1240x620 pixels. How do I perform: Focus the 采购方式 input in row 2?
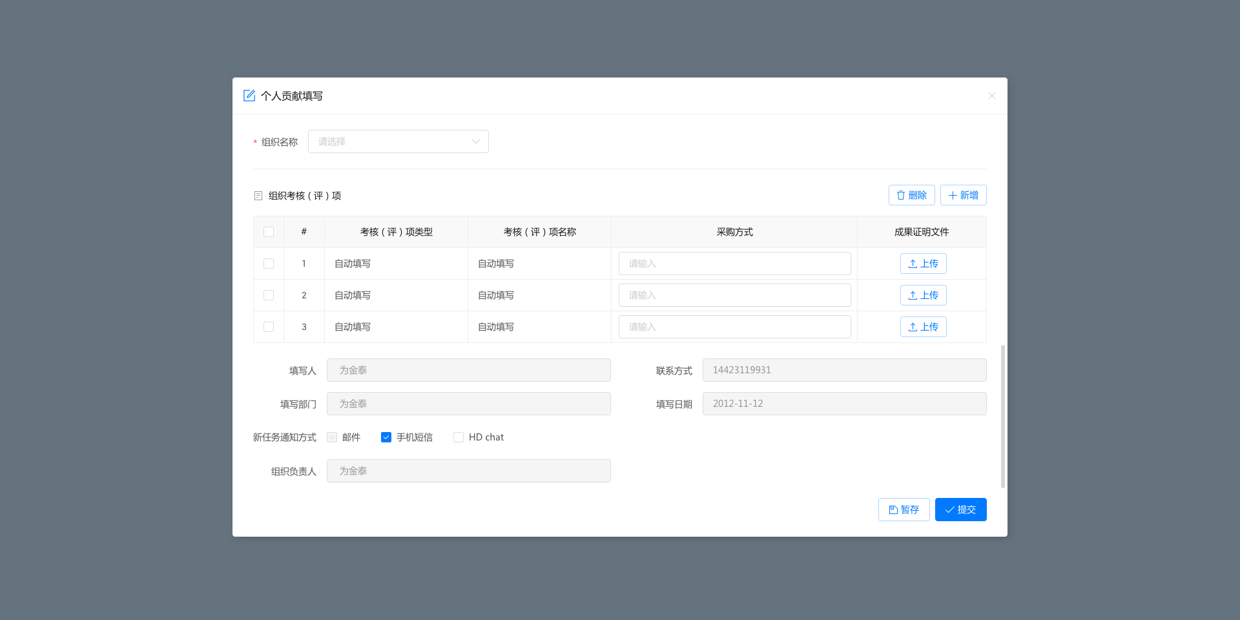pyautogui.click(x=735, y=295)
